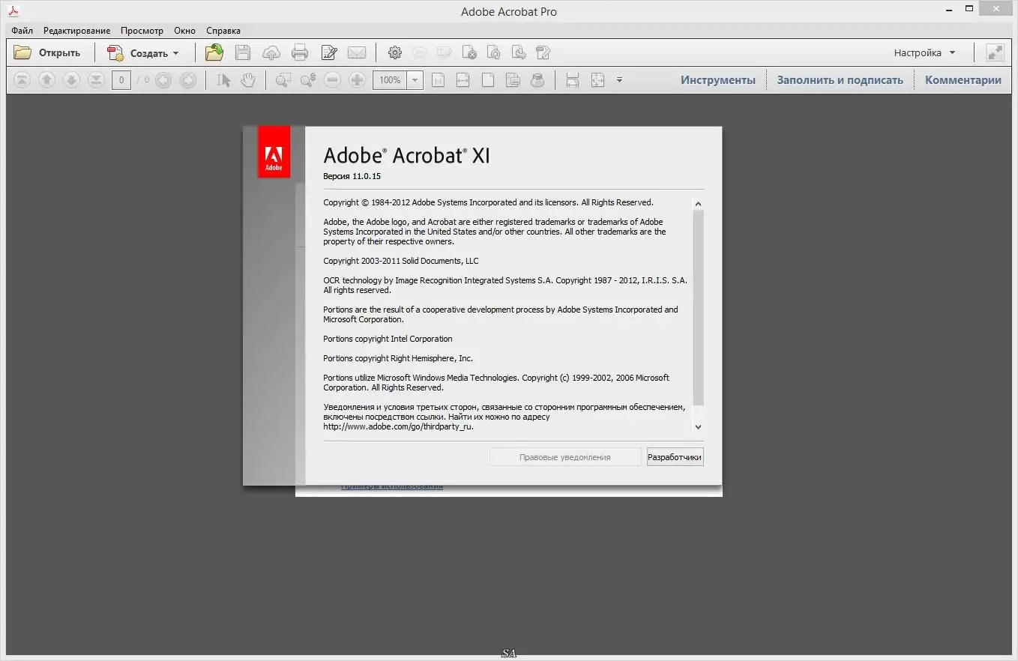1018x661 pixels.
Task: Click the green-arrow folder icon (convert to PDF)
Action: coord(214,52)
